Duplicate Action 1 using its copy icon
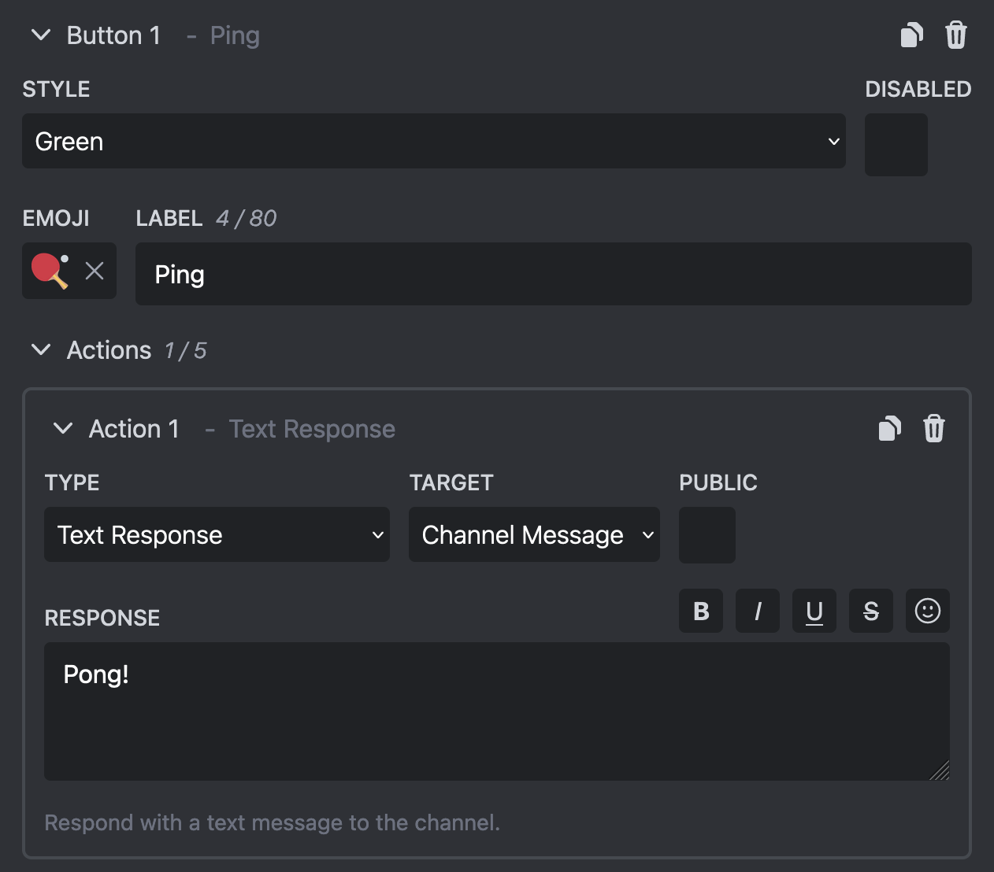This screenshot has height=872, width=994. 889,428
